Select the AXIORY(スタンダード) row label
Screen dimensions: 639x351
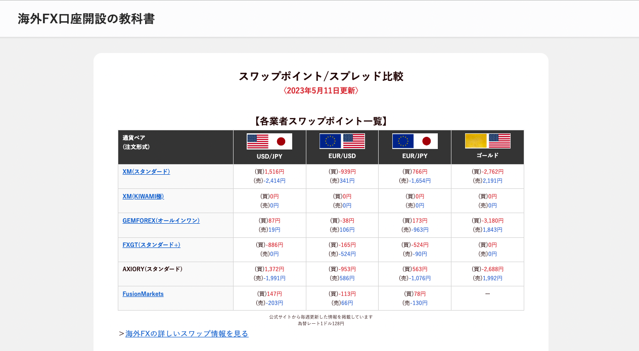tap(152, 269)
